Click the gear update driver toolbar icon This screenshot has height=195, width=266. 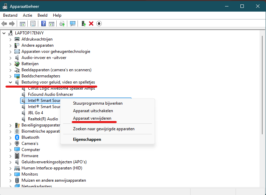pyautogui.click(x=62, y=24)
